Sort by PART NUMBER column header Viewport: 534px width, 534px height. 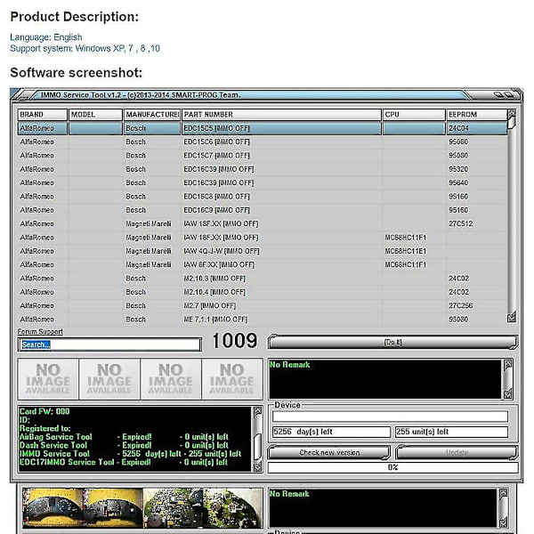[x=281, y=115]
